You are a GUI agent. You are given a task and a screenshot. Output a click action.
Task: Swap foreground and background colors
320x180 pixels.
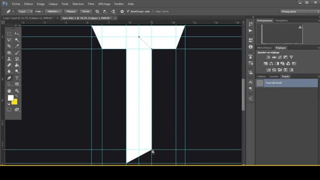pyautogui.click(x=16, y=96)
